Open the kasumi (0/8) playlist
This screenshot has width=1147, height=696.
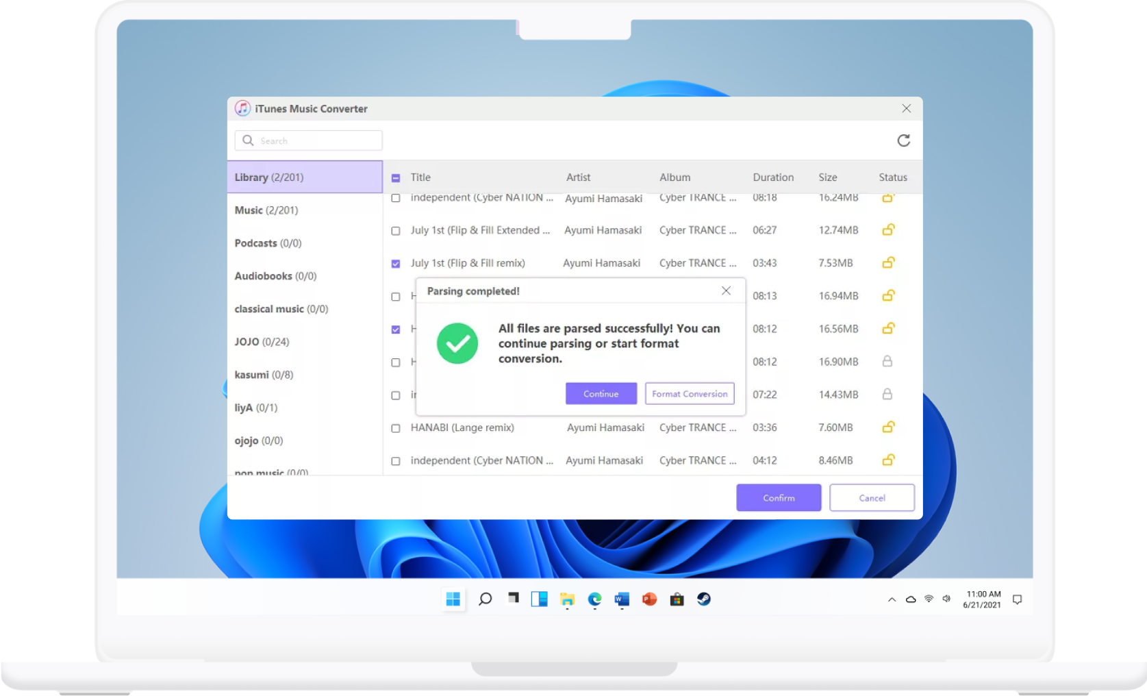point(305,374)
